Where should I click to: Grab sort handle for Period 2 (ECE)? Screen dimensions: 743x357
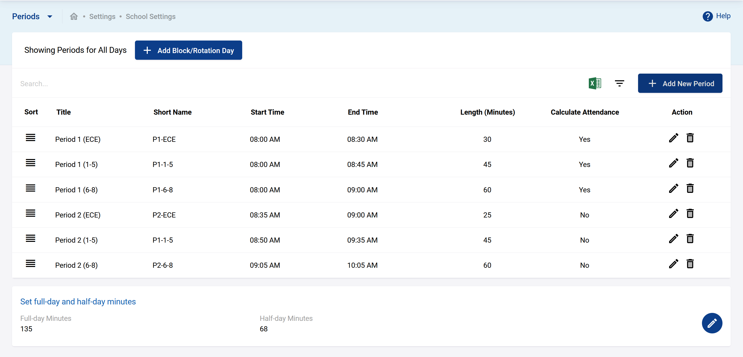(x=30, y=214)
